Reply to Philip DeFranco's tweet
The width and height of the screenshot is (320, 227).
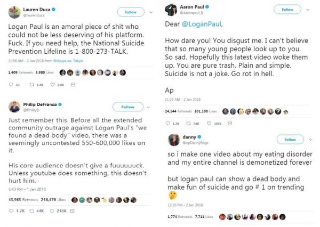[12, 210]
